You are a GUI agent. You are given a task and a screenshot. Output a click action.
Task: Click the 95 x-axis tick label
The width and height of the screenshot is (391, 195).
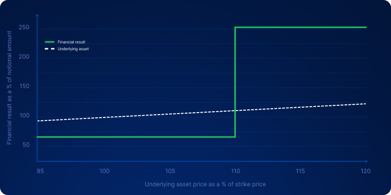click(40, 171)
